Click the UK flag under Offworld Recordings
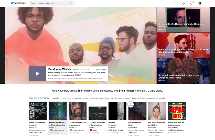The height and width of the screenshot is (140, 215). 51,130
